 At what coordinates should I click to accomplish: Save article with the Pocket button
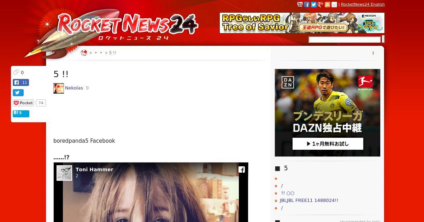point(23,103)
